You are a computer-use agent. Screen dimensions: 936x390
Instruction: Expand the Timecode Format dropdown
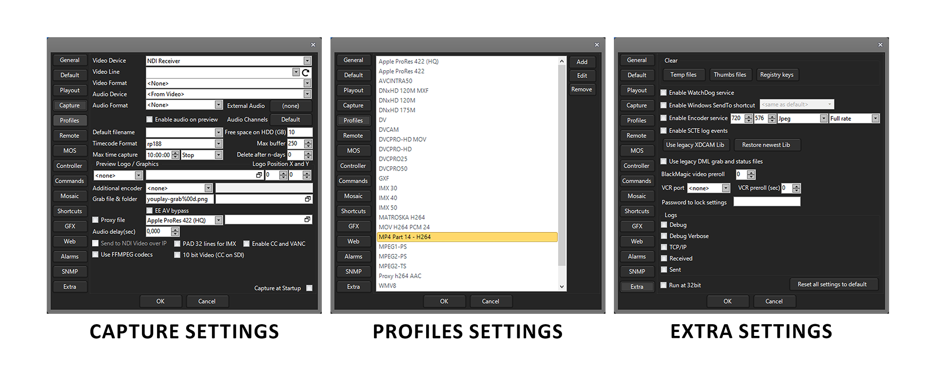(x=218, y=144)
